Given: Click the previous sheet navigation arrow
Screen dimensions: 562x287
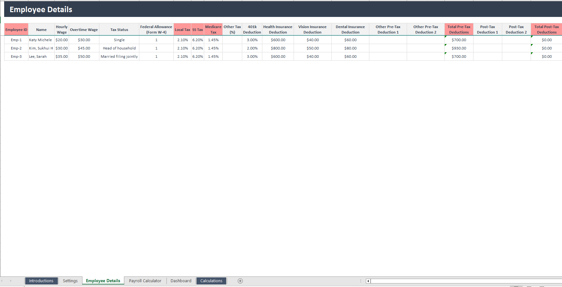Looking at the screenshot, I should tap(2, 281).
